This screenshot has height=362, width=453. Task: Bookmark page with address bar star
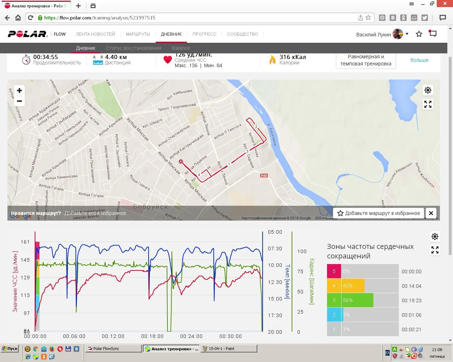pos(368,18)
